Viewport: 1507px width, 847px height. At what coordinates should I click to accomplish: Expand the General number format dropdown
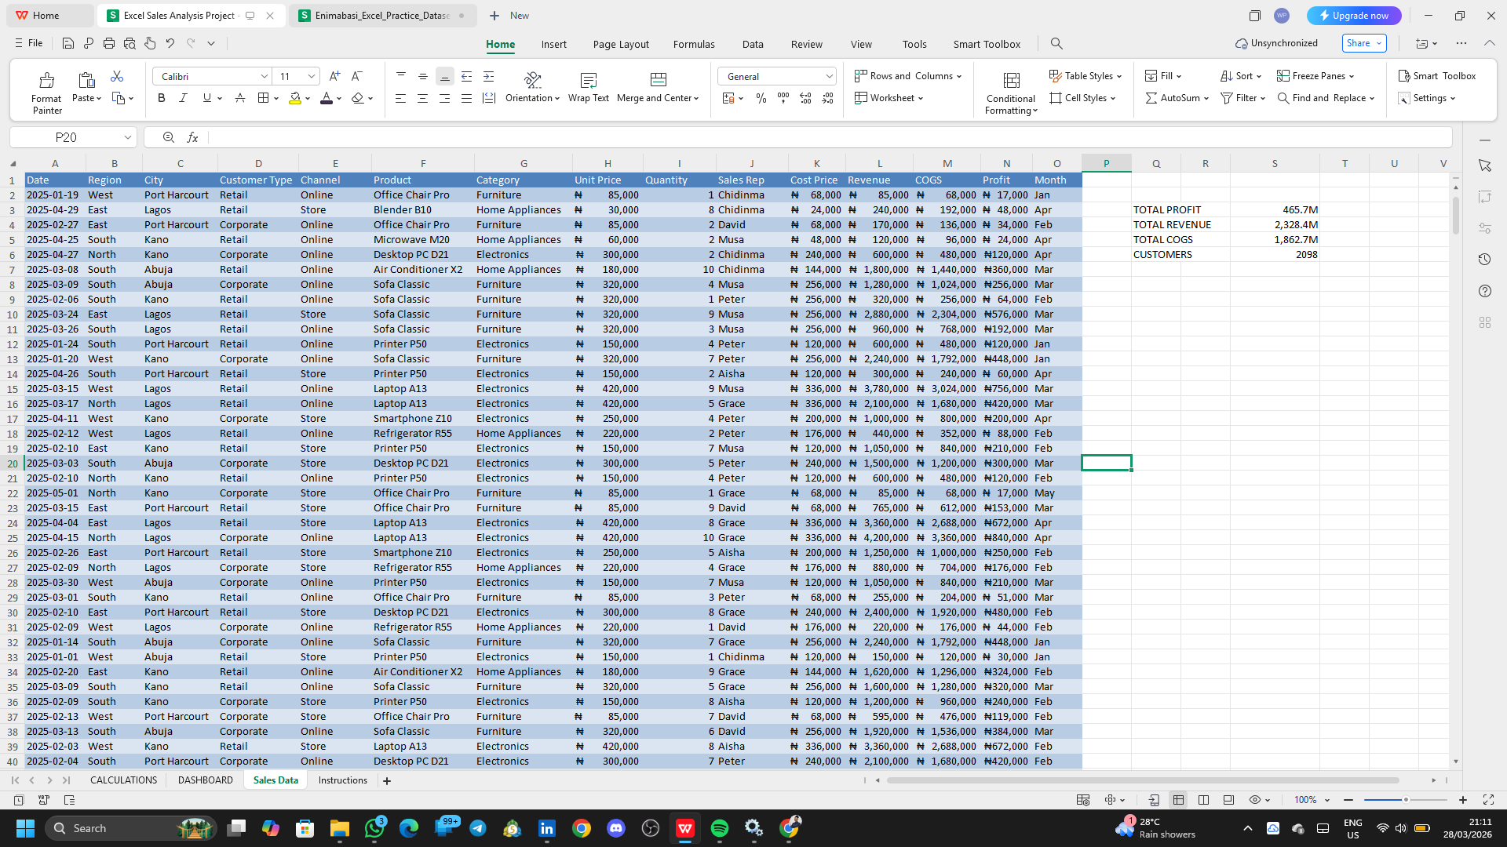pos(829,76)
